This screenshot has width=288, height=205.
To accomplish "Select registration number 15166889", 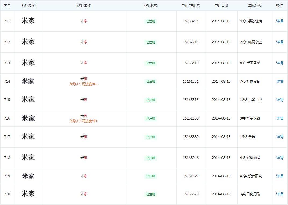I will coord(191,137).
